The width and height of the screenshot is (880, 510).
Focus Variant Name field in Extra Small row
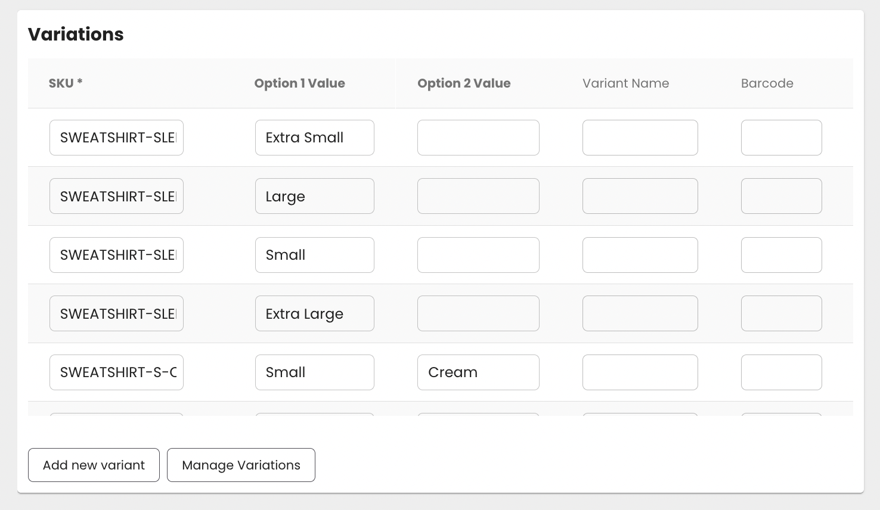[640, 138]
